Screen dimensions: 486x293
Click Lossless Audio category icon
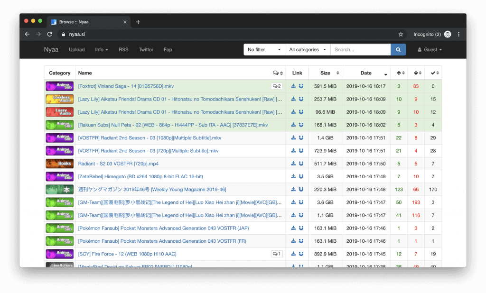click(x=59, y=99)
